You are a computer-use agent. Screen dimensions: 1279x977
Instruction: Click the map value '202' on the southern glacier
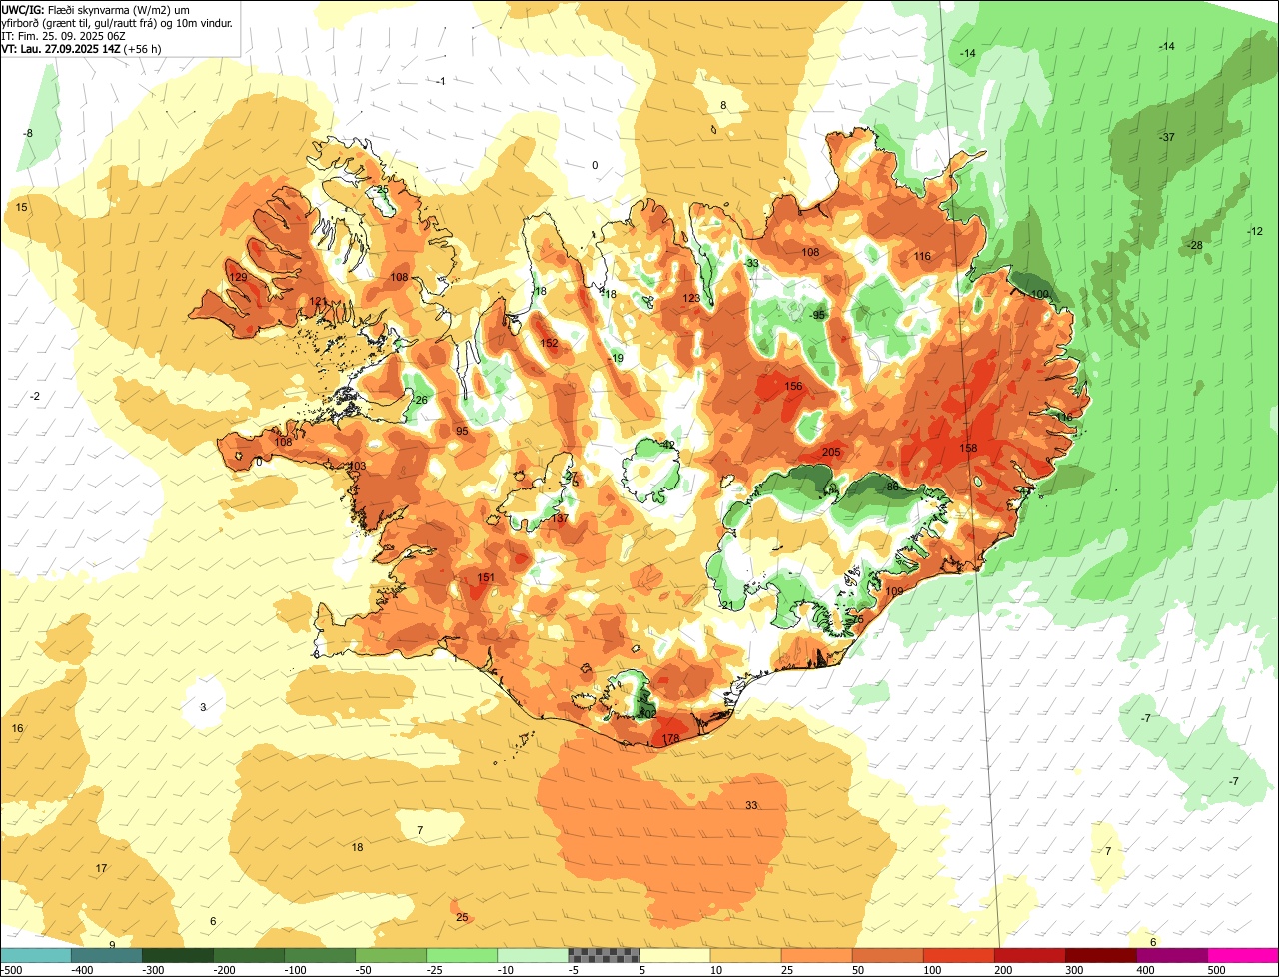coord(647,714)
